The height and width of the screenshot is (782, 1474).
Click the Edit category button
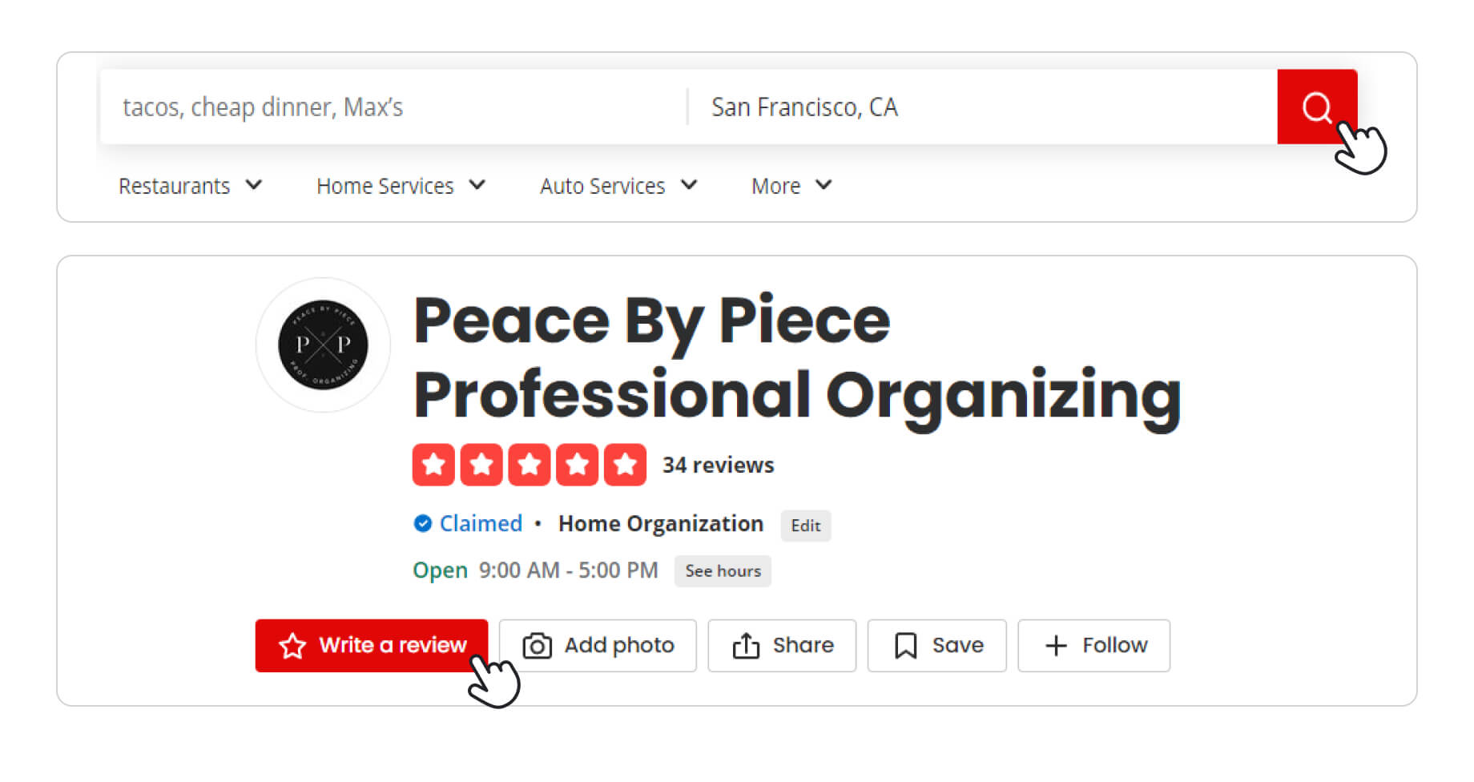pos(806,526)
